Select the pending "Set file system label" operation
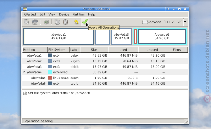The image size is (211, 129). [59, 93]
